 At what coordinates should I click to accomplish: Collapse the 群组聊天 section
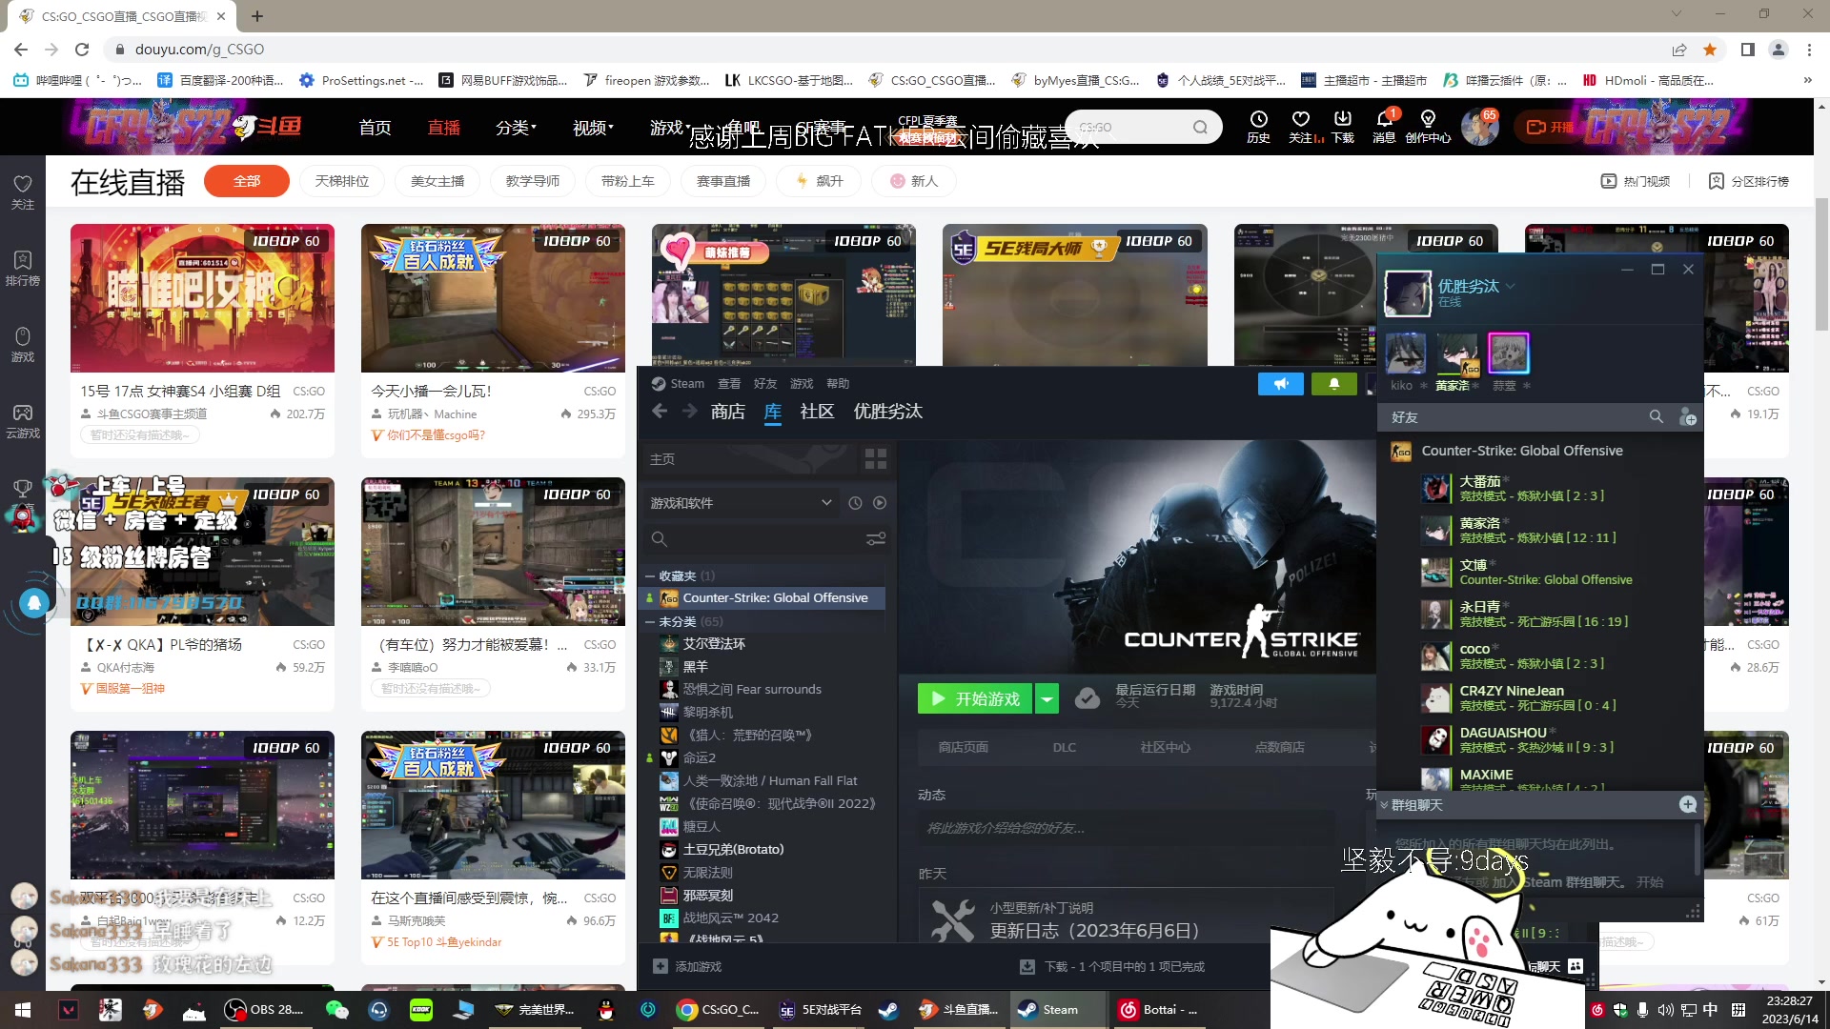(x=1384, y=805)
